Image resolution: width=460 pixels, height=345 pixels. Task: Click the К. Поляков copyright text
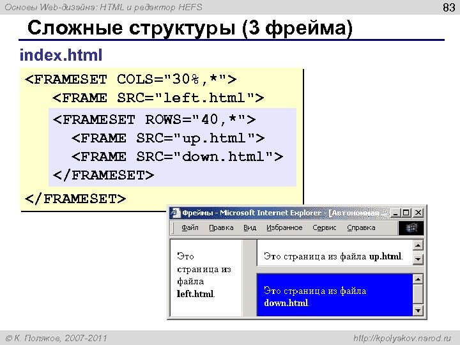[x=56, y=338]
